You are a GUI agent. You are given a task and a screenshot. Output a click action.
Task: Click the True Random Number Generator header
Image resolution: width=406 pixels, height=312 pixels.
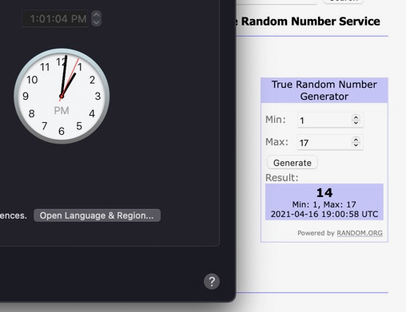coord(324,90)
